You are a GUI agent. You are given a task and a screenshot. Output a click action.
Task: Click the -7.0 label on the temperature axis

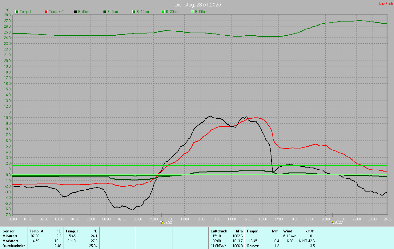point(8,215)
